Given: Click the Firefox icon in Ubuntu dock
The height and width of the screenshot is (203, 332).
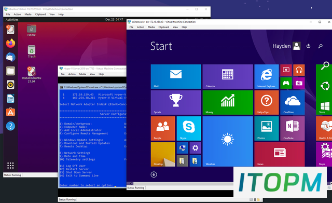Looking at the screenshot, I should coord(10,43).
